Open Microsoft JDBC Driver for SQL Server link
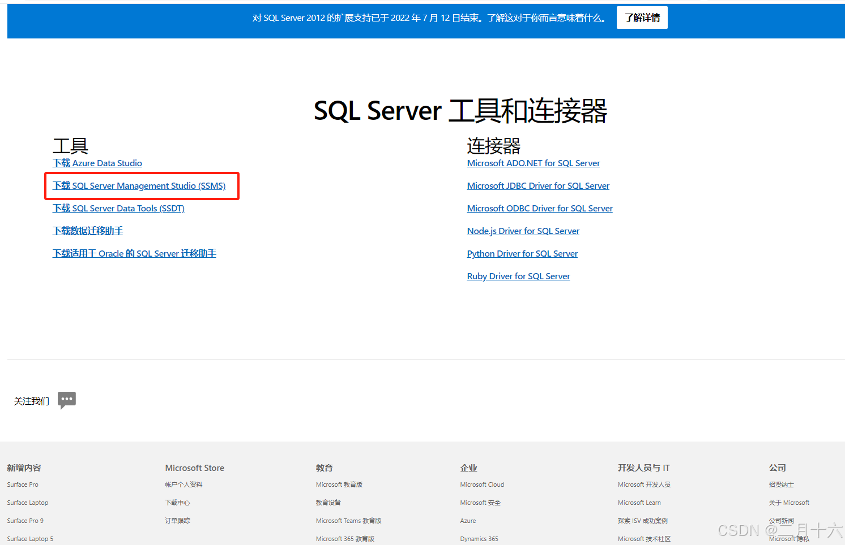This screenshot has width=845, height=545. click(538, 185)
